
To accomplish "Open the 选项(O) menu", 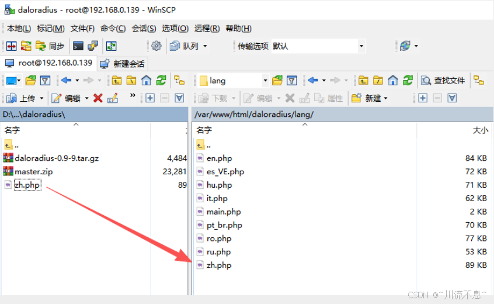I will click(175, 29).
